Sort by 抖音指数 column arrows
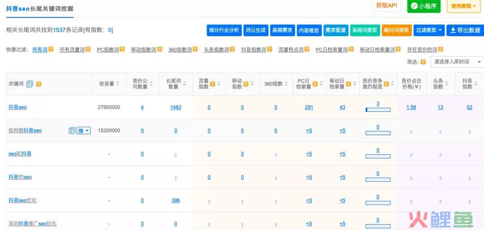 pyautogui.click(x=476, y=84)
